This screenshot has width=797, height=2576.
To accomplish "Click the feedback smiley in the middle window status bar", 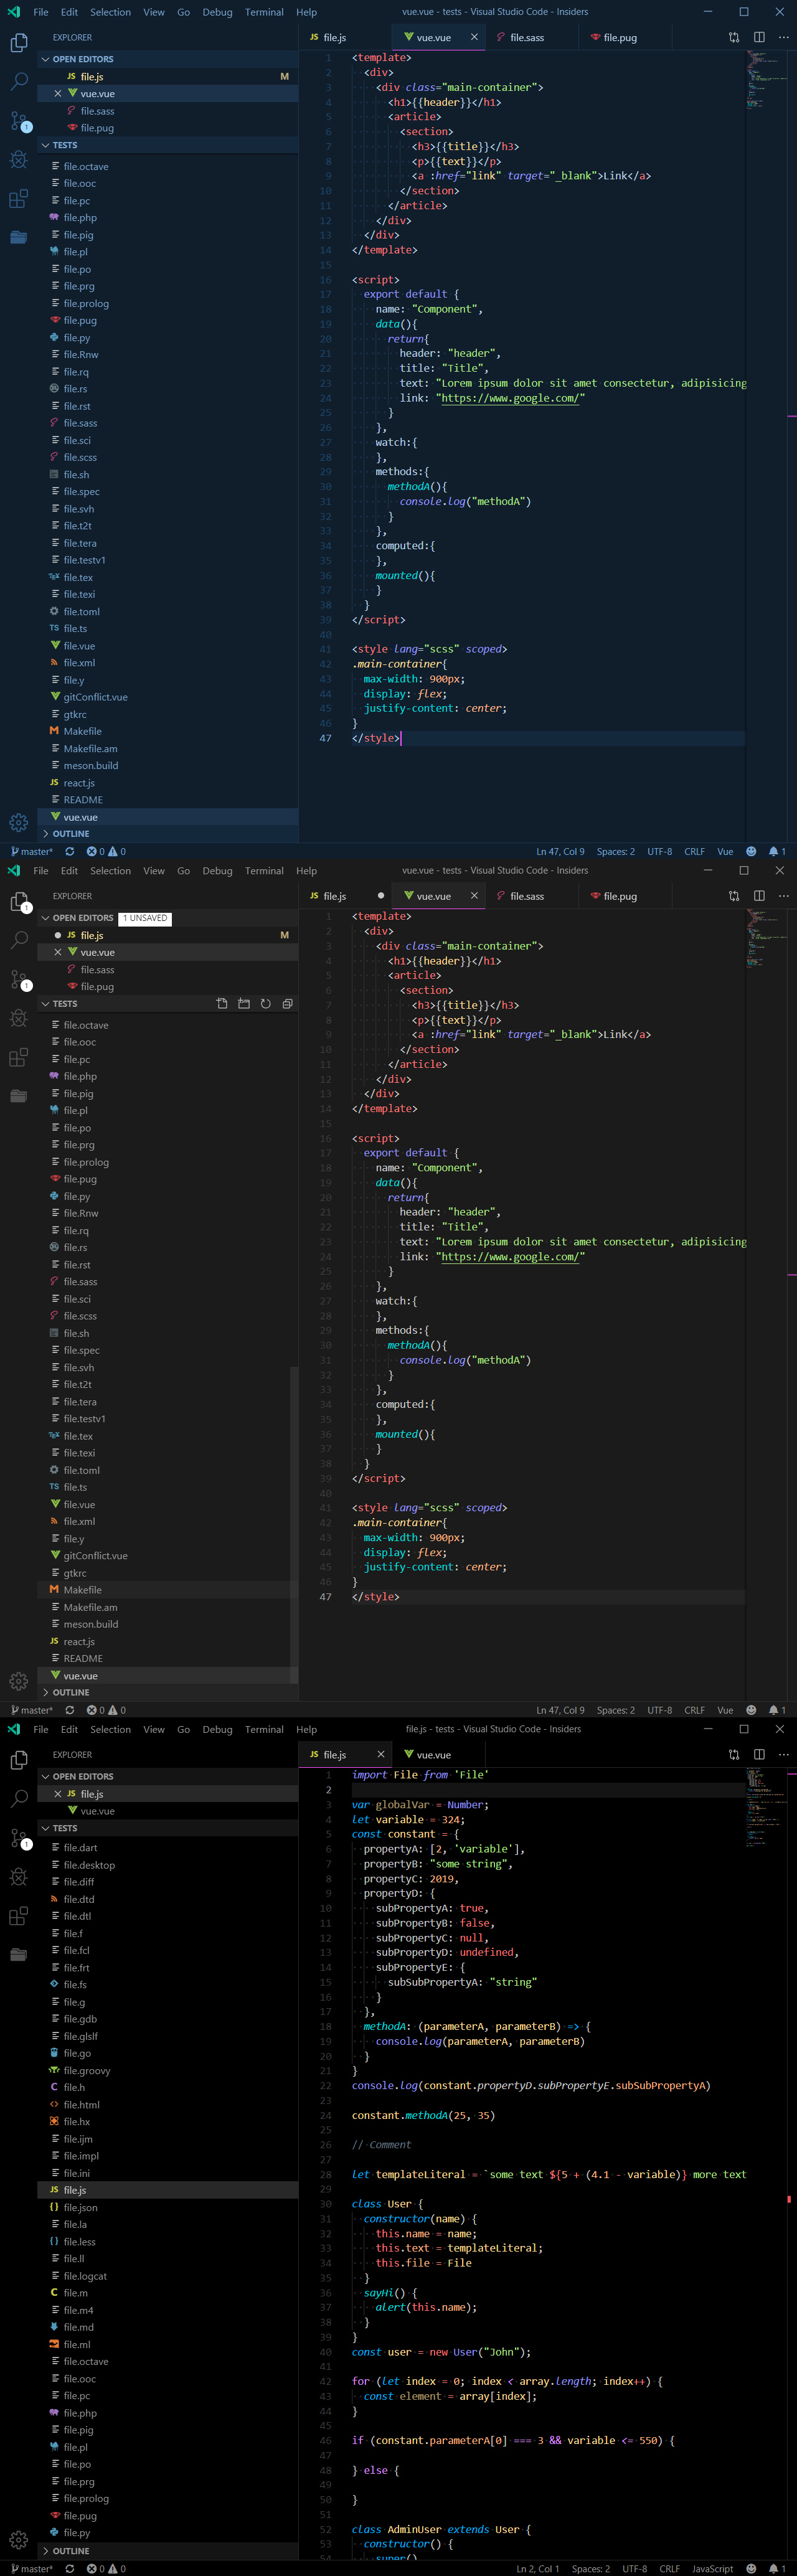I will click(x=751, y=1710).
